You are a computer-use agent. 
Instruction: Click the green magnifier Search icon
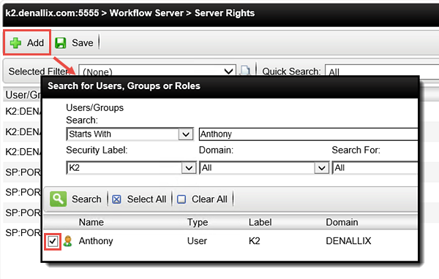(59, 199)
